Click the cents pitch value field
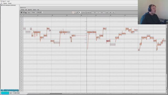The width and height of the screenshot is (168, 95). [102, 12]
